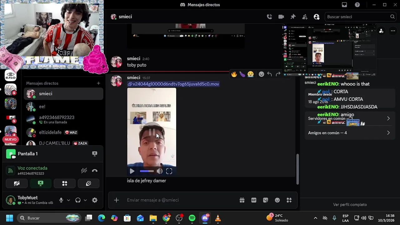Open the ee! direct message
Viewport: 400px width, 225px height.
(63, 107)
